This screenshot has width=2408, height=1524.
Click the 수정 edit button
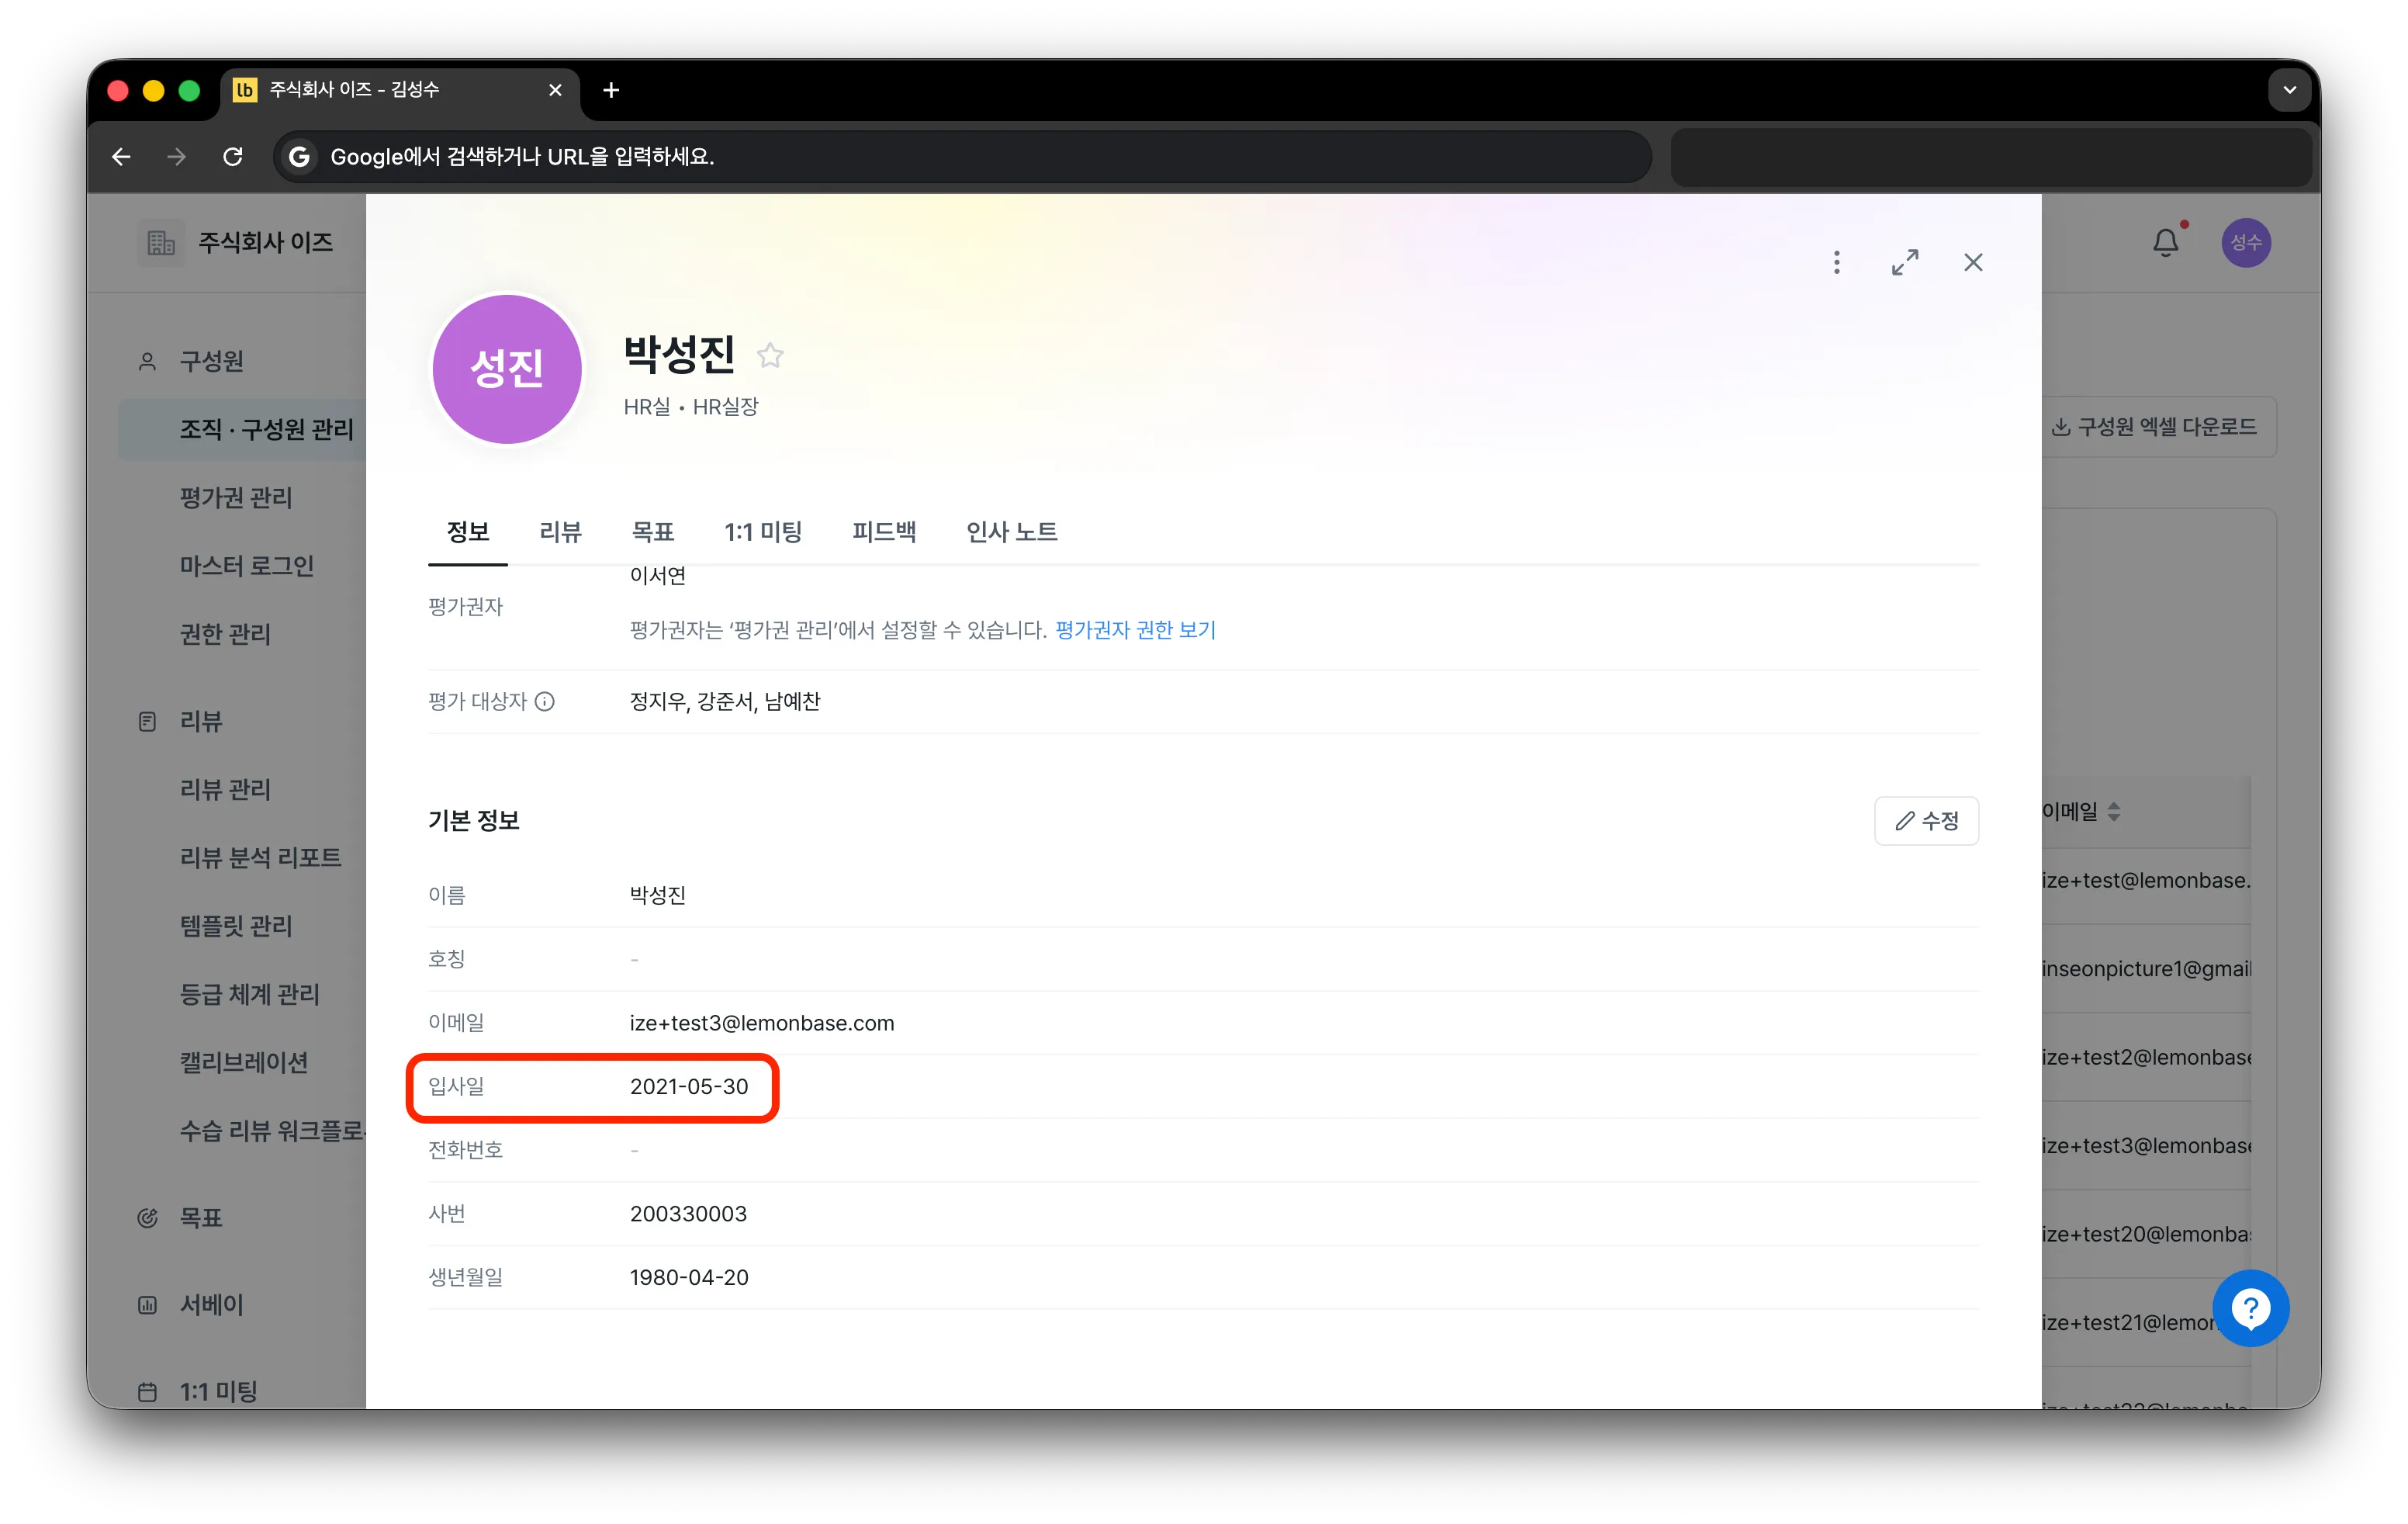(x=1926, y=820)
